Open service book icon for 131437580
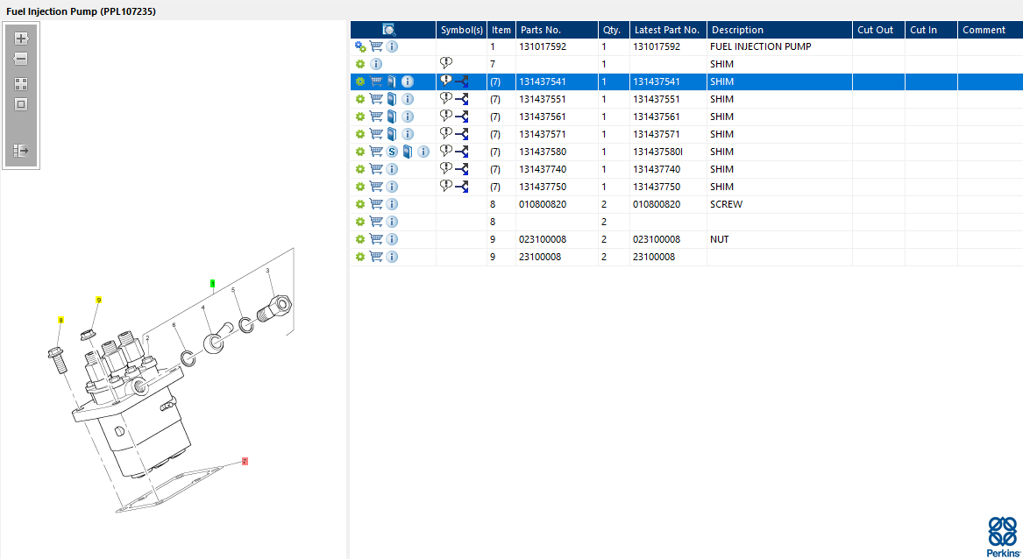1023x559 pixels. pyautogui.click(x=407, y=152)
